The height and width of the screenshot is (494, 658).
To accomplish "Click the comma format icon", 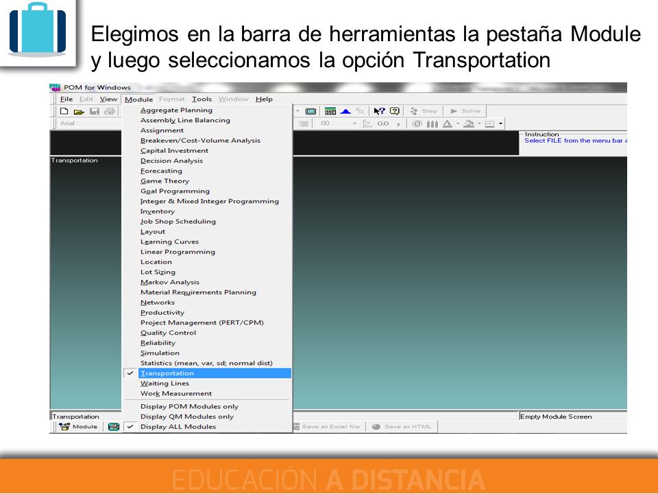I will pos(398,124).
